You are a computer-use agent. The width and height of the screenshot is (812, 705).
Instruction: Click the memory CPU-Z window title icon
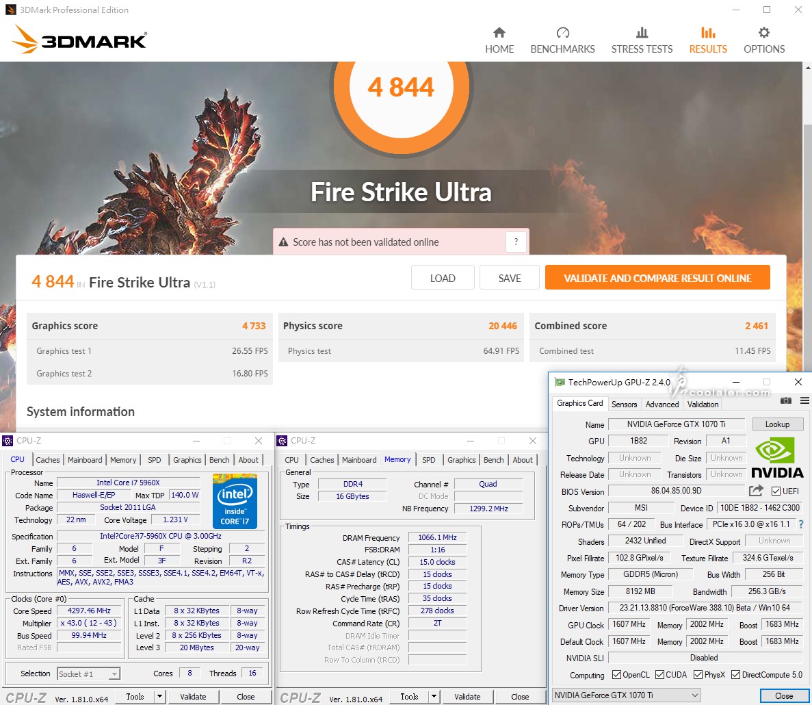pyautogui.click(x=282, y=441)
